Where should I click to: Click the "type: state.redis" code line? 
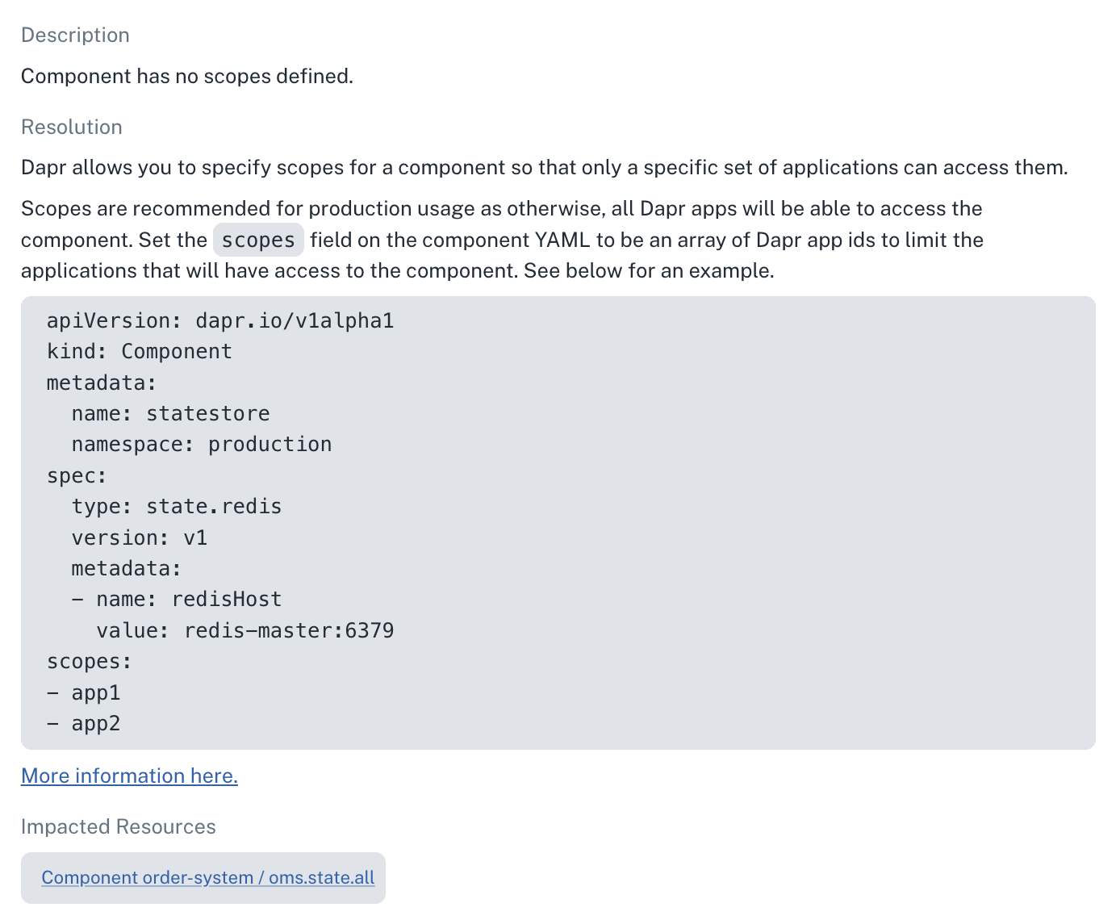(x=177, y=507)
